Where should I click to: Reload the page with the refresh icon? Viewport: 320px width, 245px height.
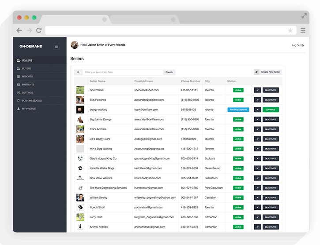(x=39, y=30)
